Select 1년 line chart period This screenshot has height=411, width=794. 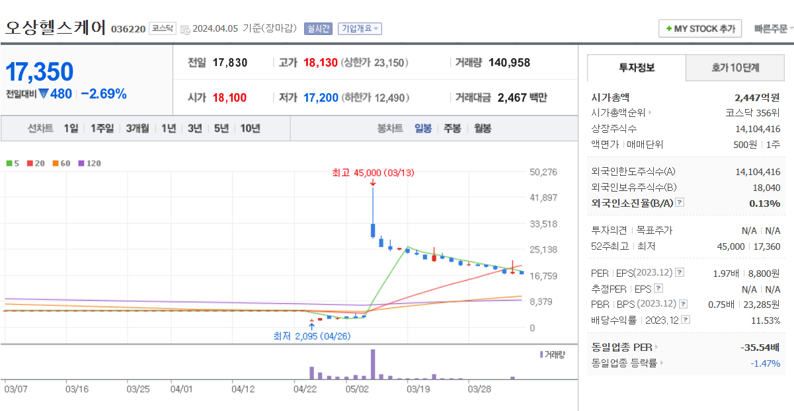(x=169, y=128)
